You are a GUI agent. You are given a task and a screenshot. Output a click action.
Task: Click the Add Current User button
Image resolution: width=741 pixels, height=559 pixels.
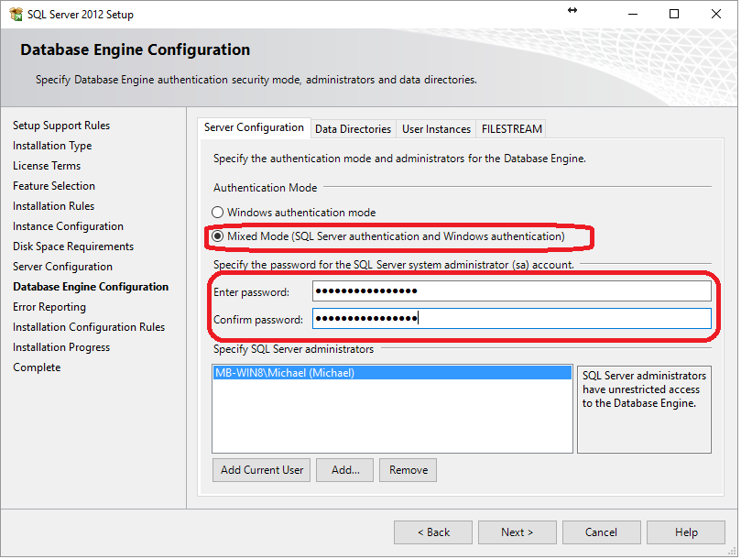point(261,470)
